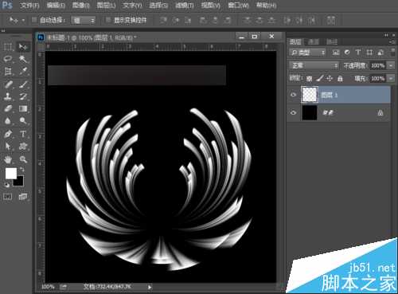The image size is (398, 294).
Task: Open the 不透明度 slider arrow
Action: [391, 65]
